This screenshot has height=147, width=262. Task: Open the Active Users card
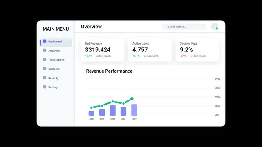(150, 50)
